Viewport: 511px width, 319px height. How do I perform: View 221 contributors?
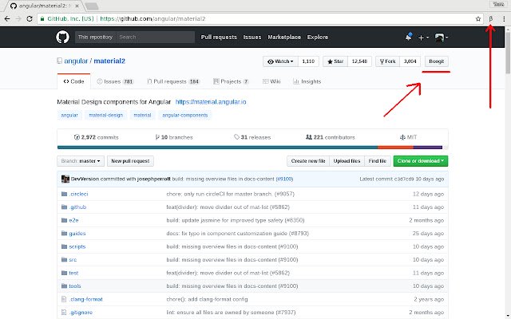(330, 137)
